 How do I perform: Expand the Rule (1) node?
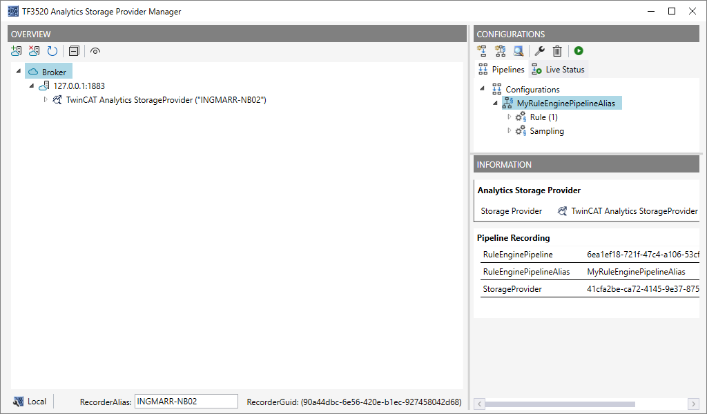(509, 117)
